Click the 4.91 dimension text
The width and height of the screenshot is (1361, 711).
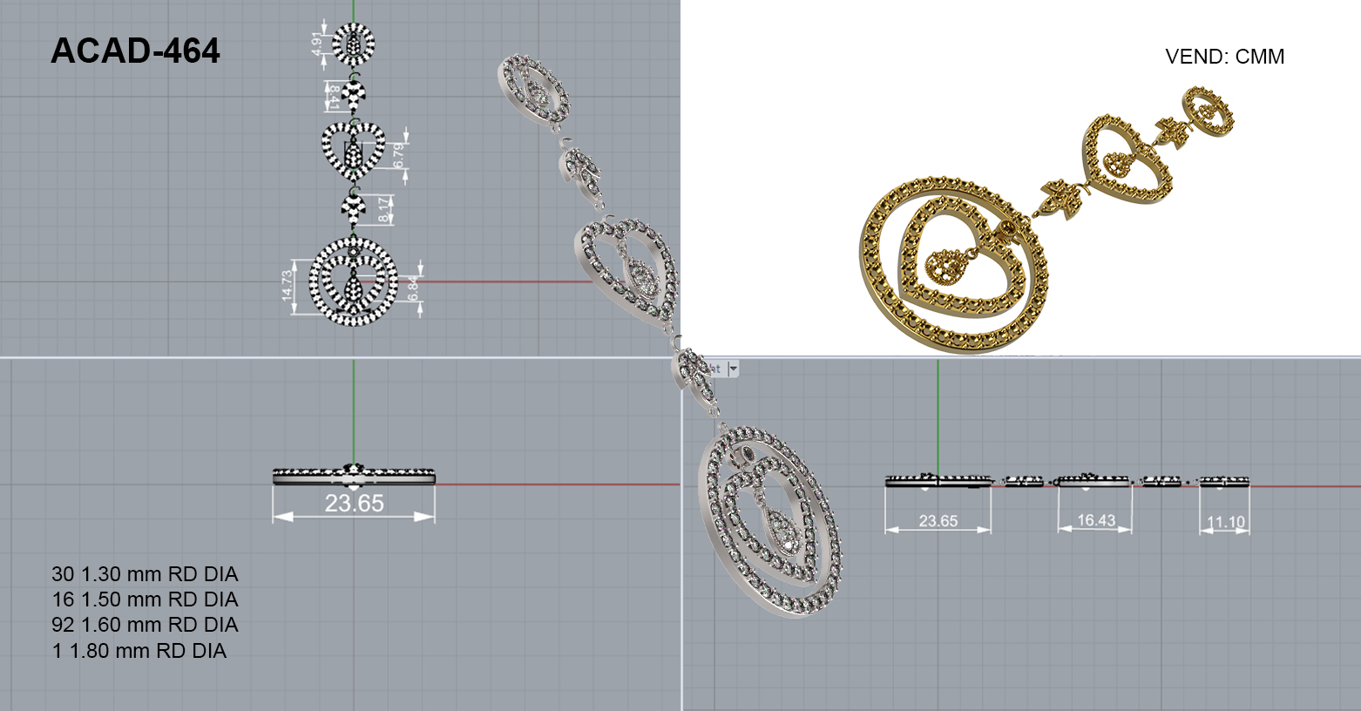[317, 44]
